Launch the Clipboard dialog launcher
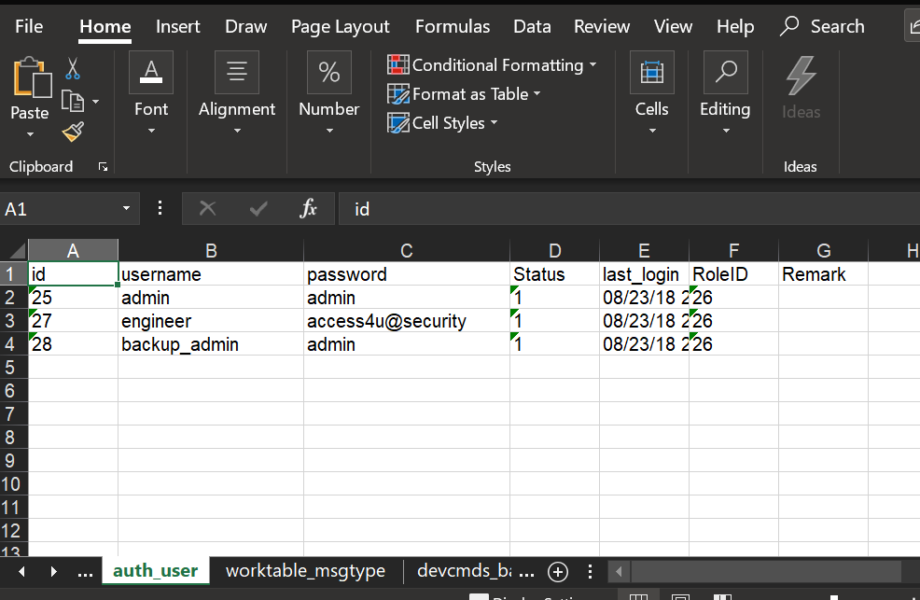Screen dimensions: 920x600 [103, 167]
